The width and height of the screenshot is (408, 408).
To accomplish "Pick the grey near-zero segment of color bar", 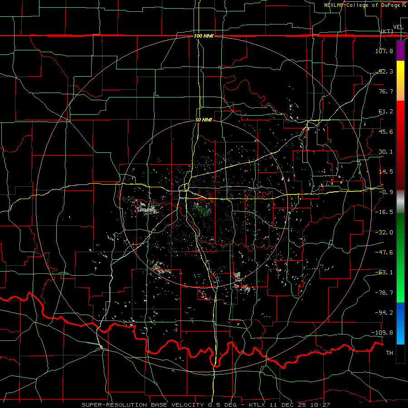I will [400, 202].
